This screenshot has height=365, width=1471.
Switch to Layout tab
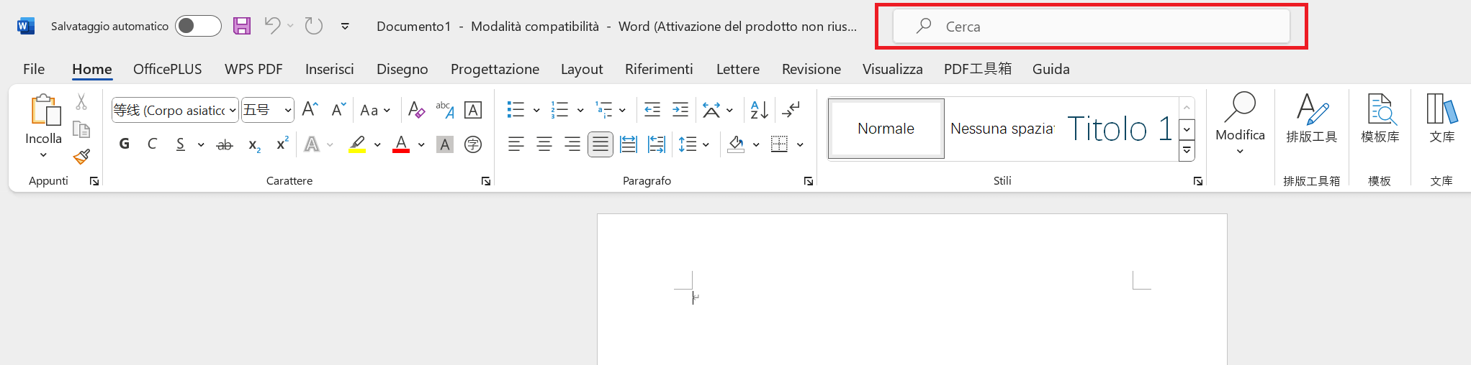[582, 69]
